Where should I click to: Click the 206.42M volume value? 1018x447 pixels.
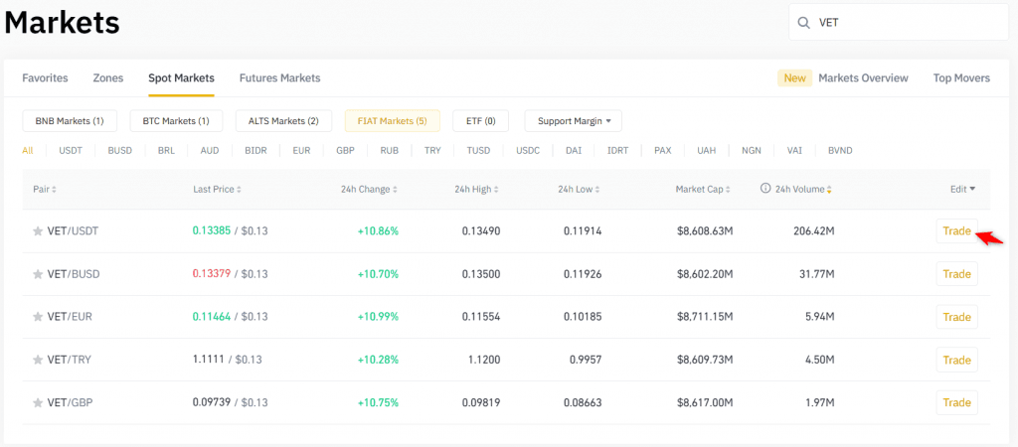click(814, 231)
